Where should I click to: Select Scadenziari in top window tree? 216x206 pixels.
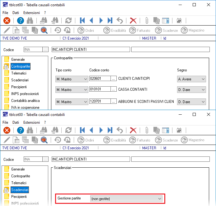(20, 80)
